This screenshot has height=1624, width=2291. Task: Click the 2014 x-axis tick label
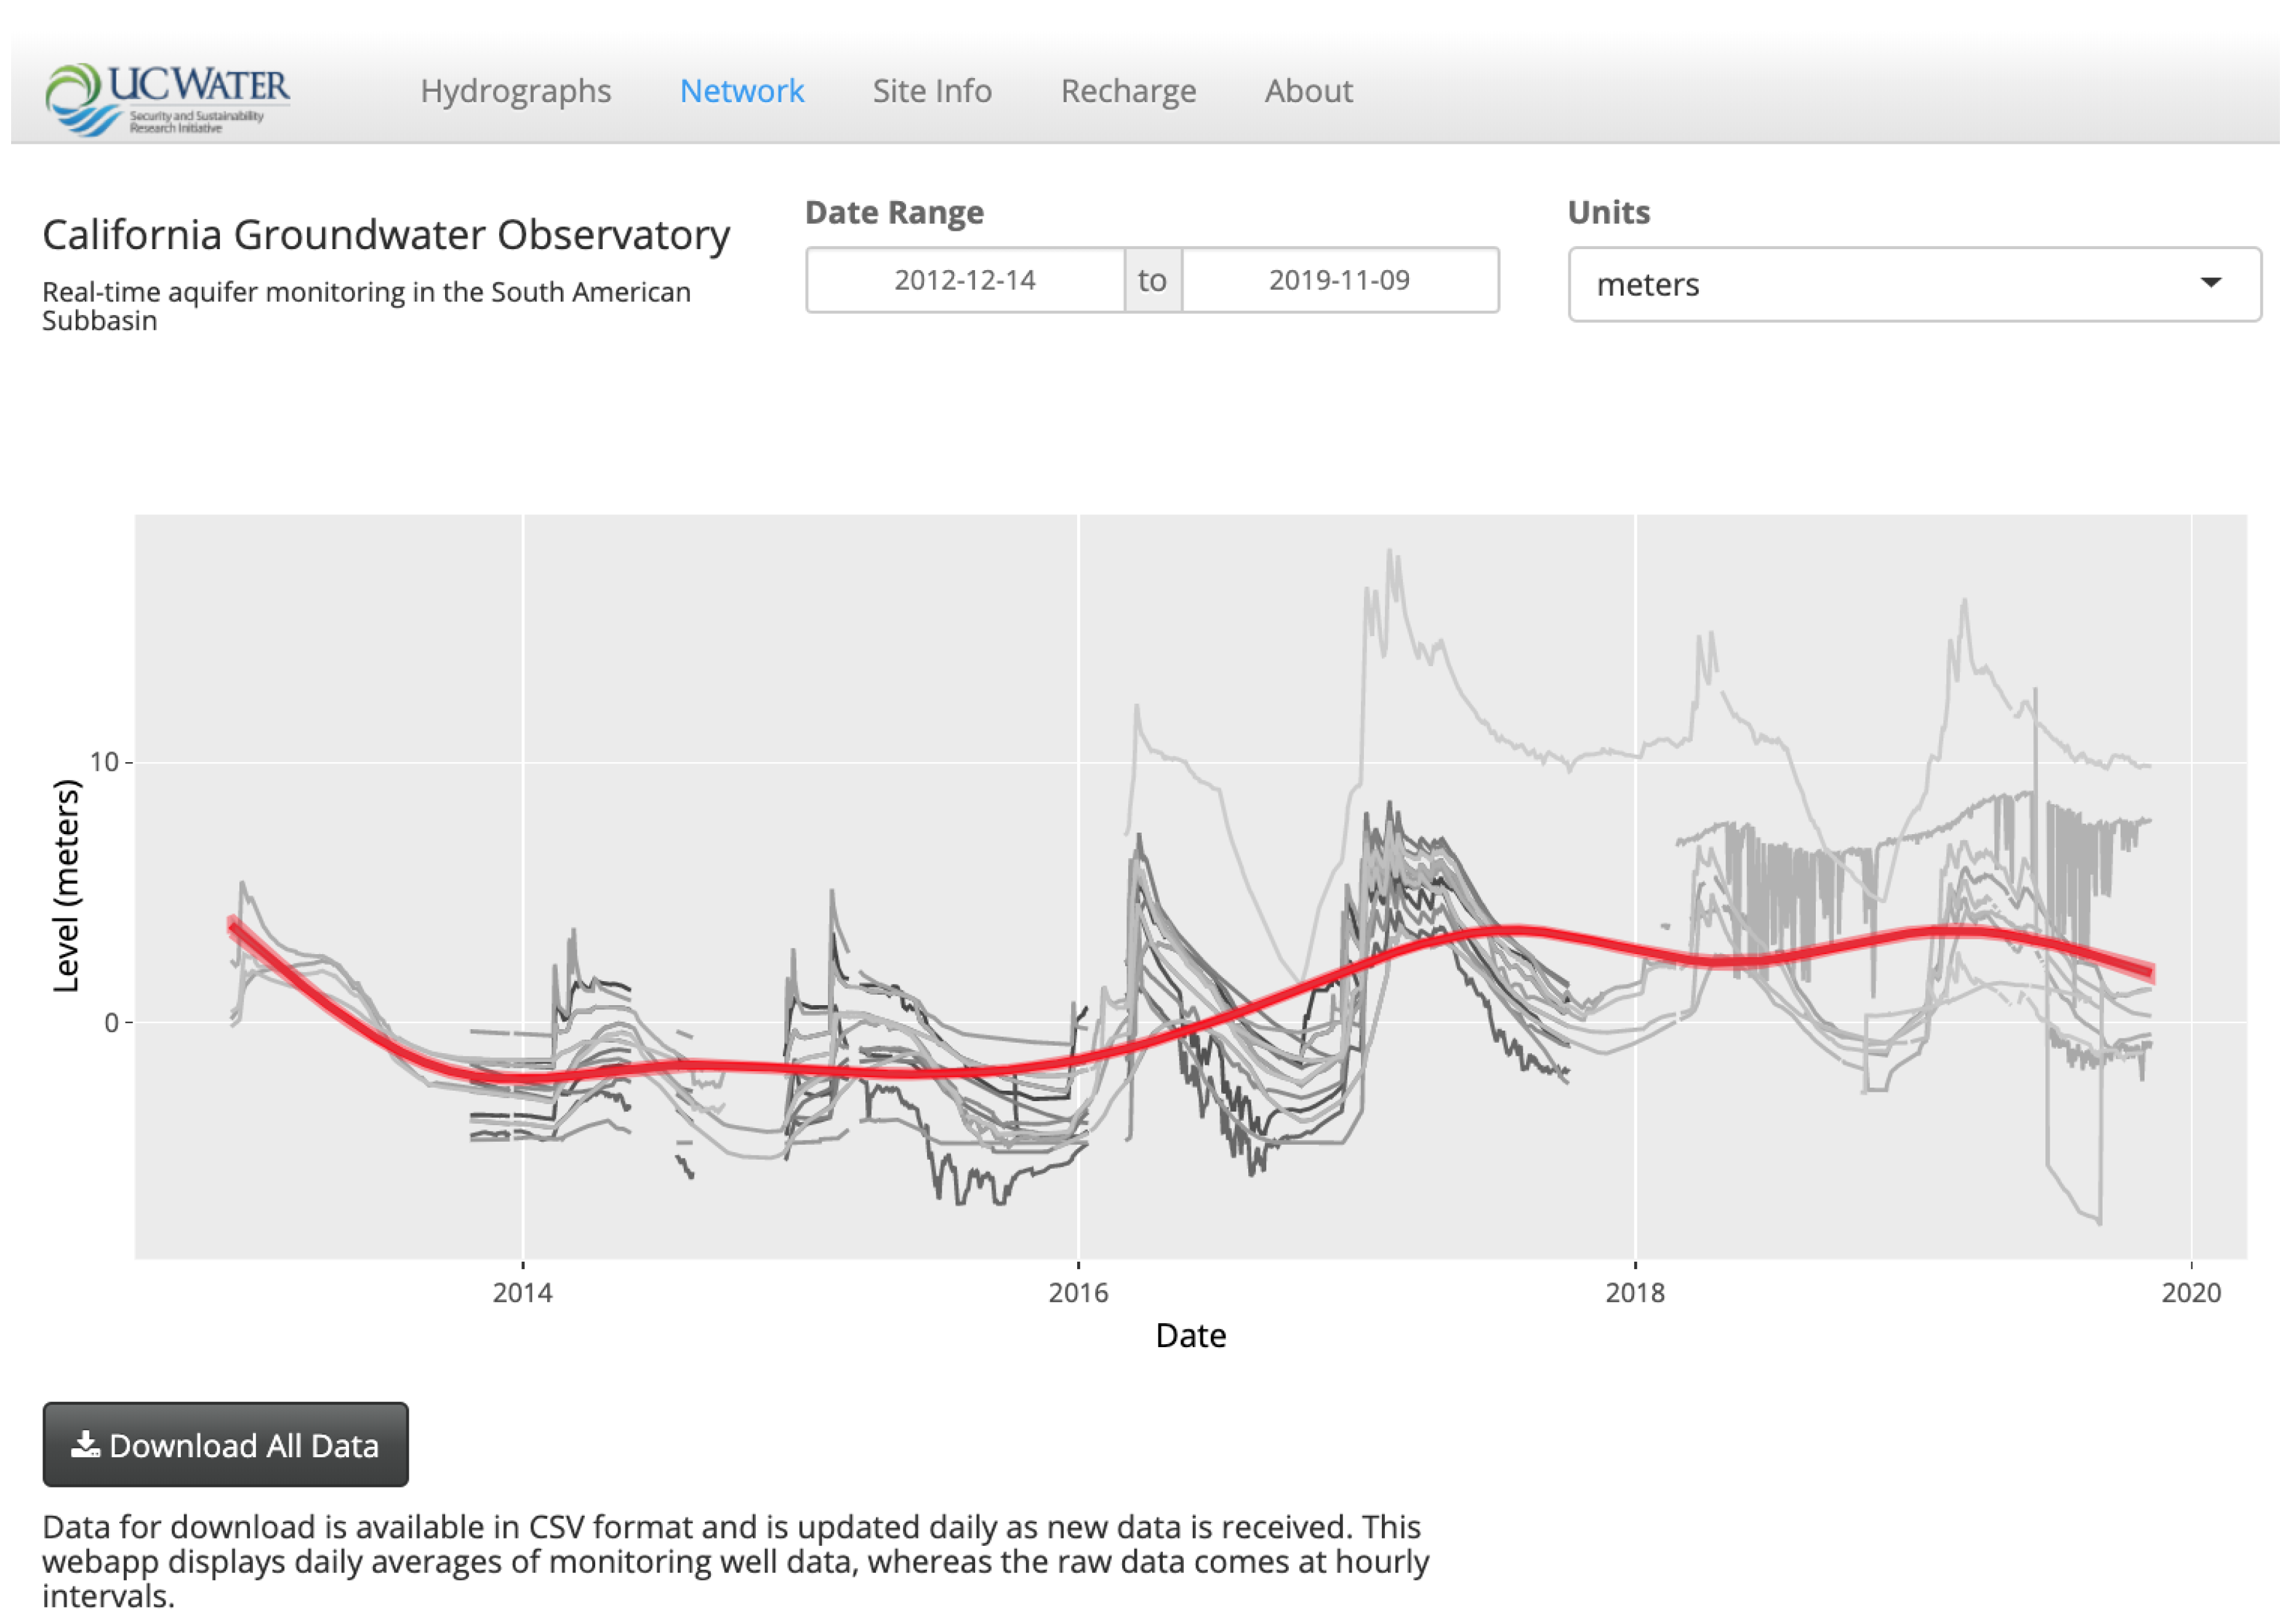tap(522, 1292)
